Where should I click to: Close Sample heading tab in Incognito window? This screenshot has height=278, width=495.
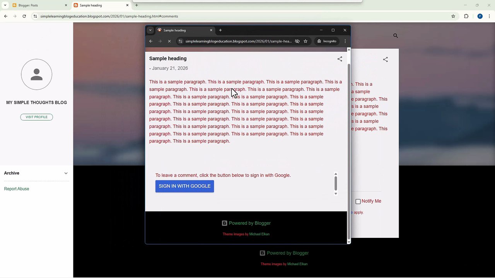click(x=211, y=30)
